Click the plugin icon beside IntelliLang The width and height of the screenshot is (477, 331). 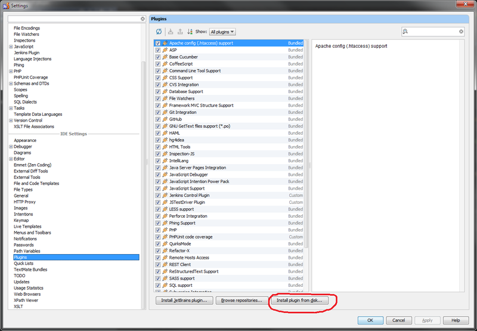(165, 160)
